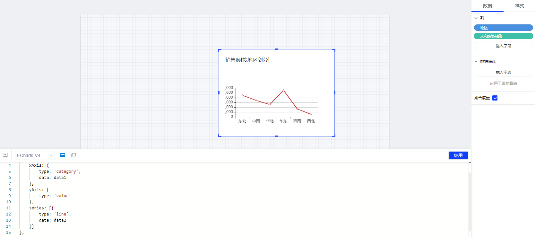Select the 求和(销售额) field pill

coord(503,36)
